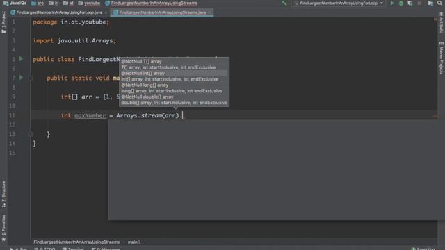Open the Ant Build side panel
The width and height of the screenshot is (445, 250).
tap(442, 23)
